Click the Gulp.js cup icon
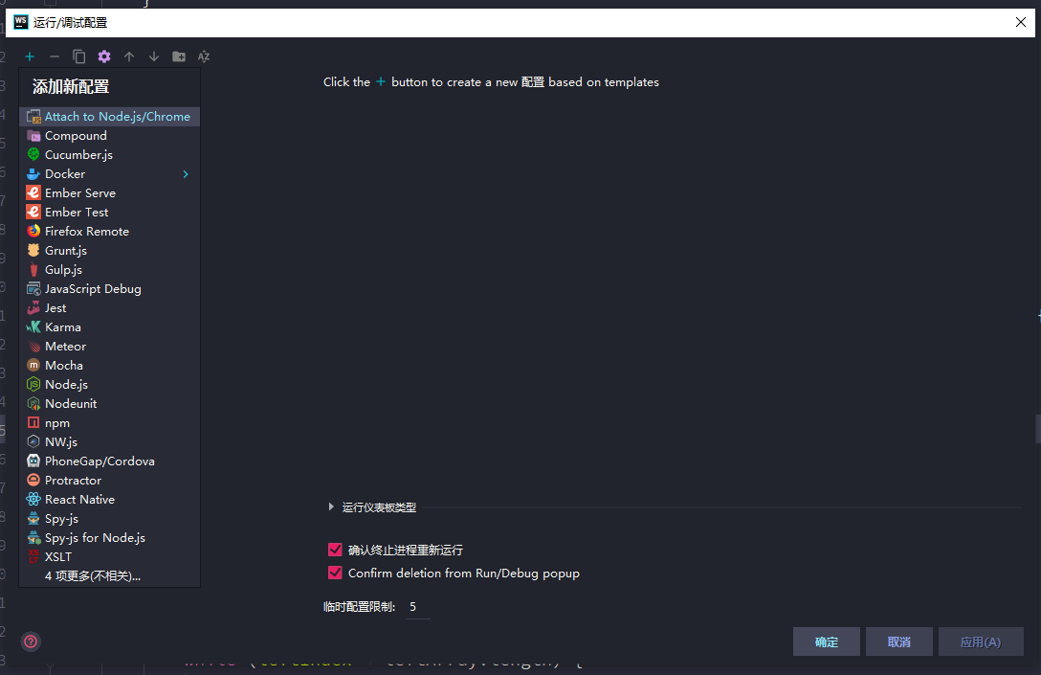 33,269
